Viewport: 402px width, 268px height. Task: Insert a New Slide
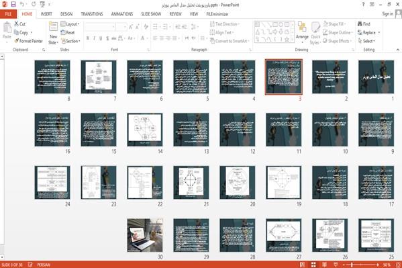pos(53,34)
